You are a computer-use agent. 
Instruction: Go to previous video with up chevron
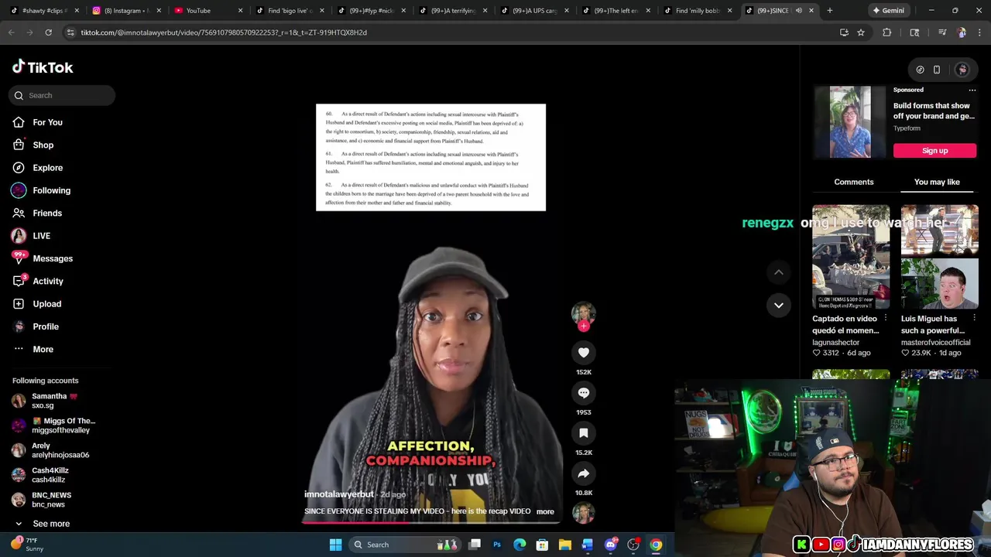pyautogui.click(x=779, y=272)
